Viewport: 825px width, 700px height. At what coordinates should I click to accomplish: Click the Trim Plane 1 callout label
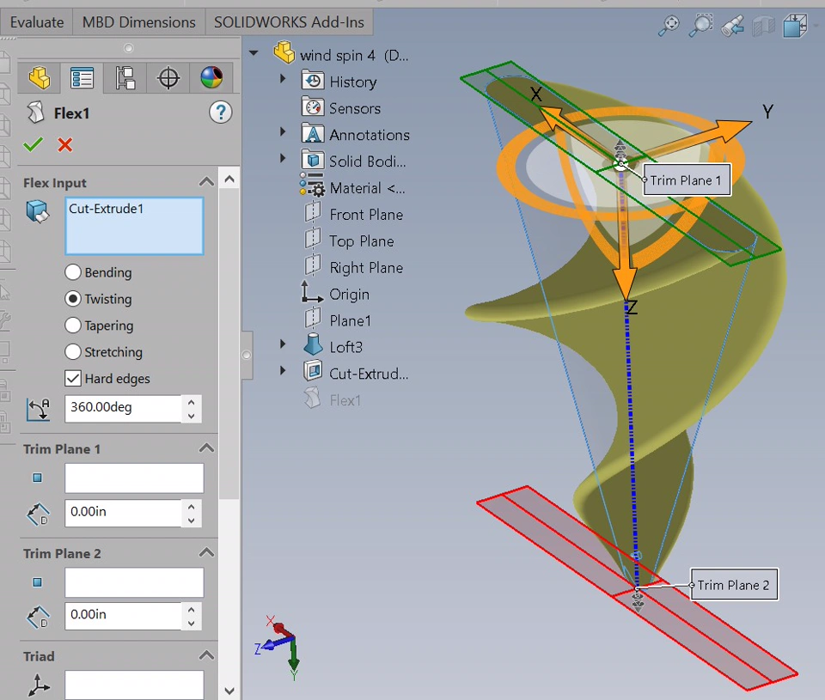tap(686, 180)
